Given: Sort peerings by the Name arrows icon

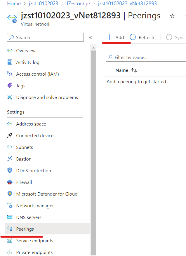Looking at the screenshot, I should pyautogui.click(x=134, y=70).
